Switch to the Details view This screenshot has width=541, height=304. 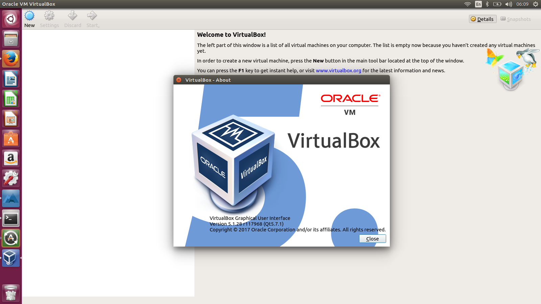tap(483, 19)
